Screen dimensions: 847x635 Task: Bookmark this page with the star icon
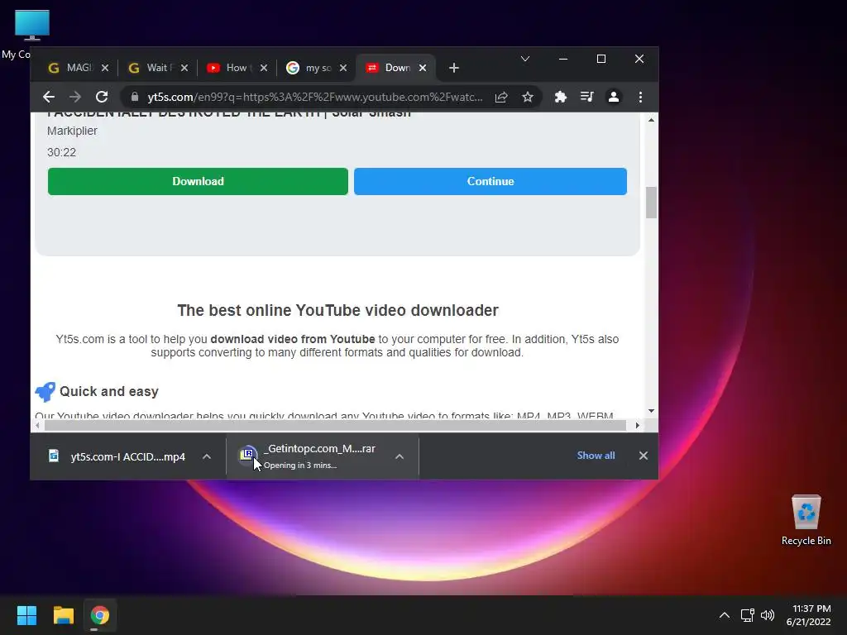click(528, 97)
